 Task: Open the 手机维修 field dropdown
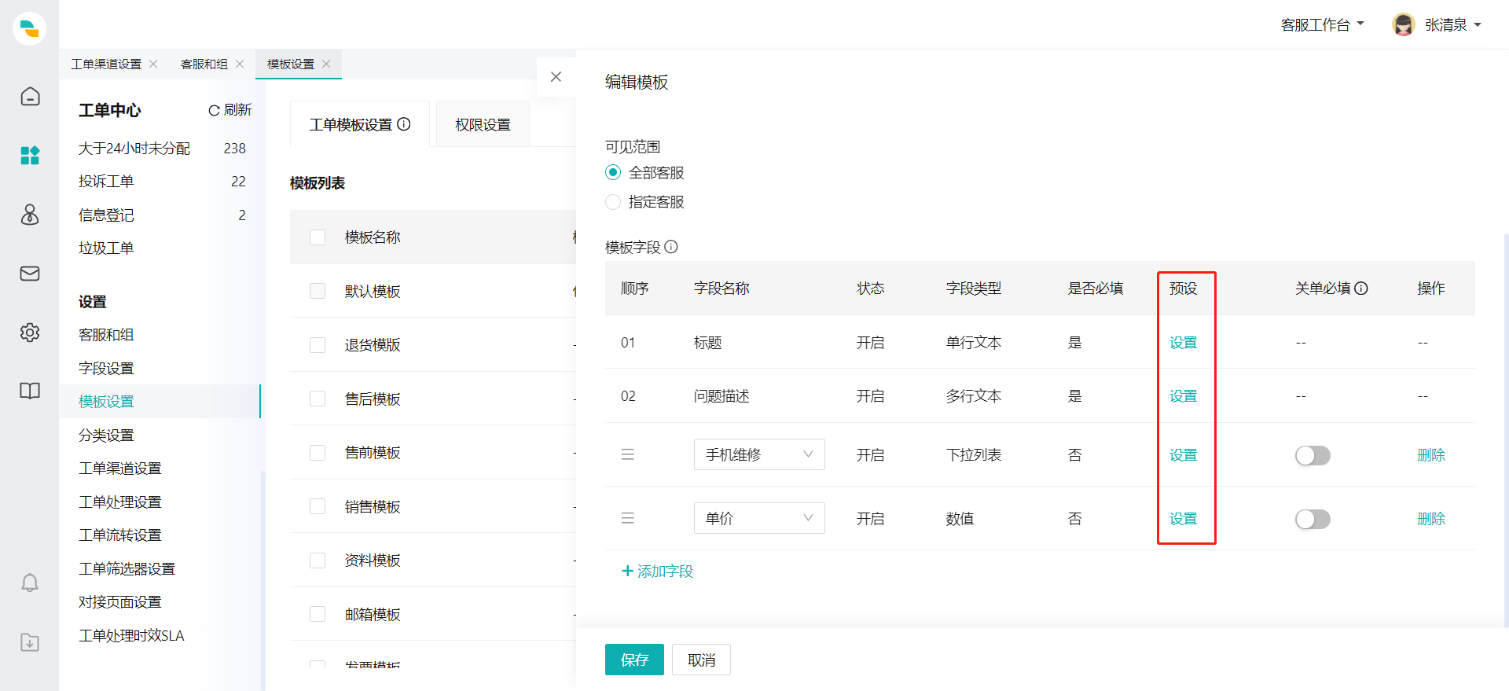pyautogui.click(x=759, y=454)
